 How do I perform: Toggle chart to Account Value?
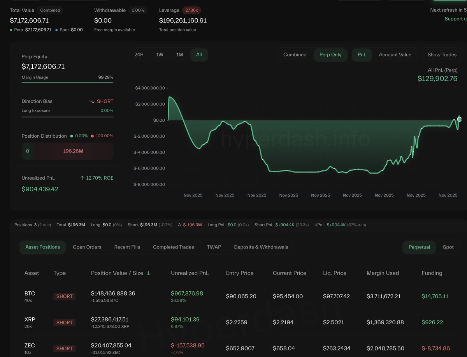coord(395,55)
